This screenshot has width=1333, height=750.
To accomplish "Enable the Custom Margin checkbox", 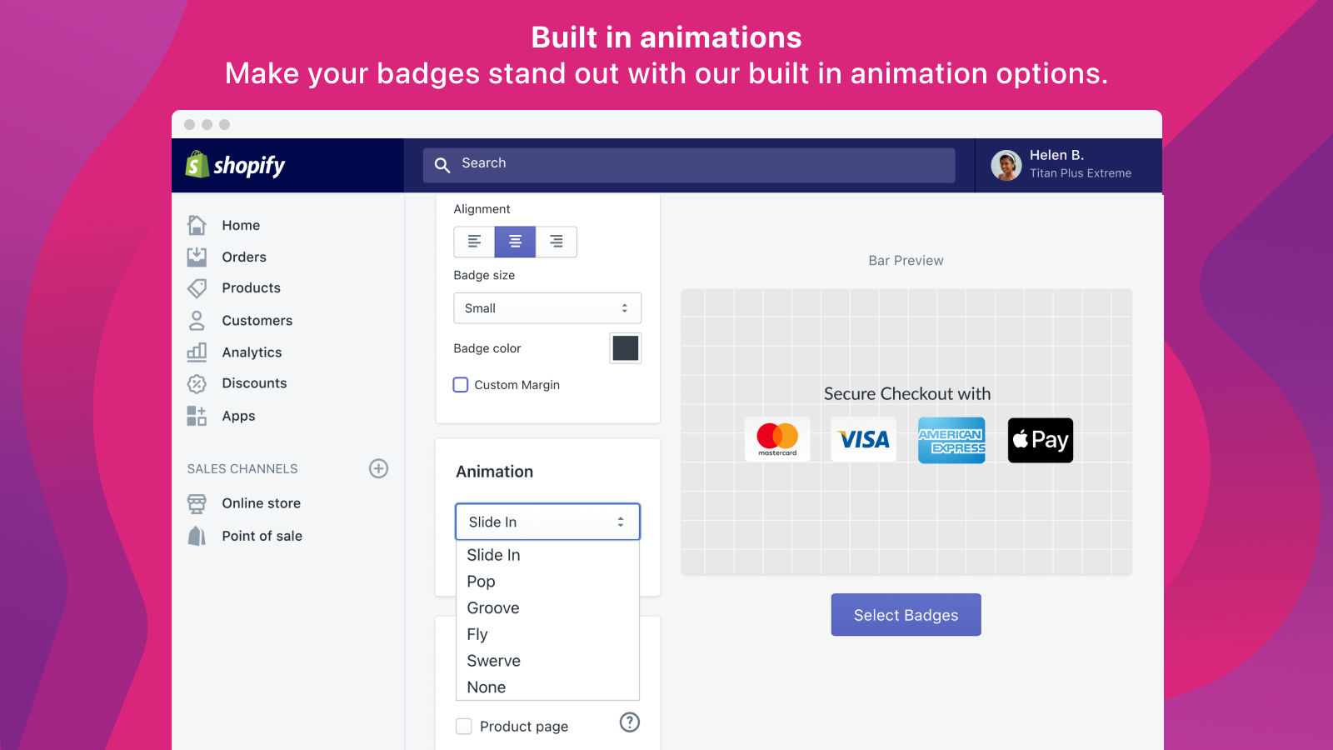I will pyautogui.click(x=461, y=385).
